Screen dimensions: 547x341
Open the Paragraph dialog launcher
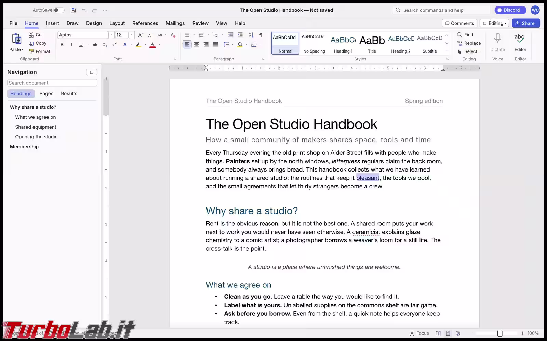(x=263, y=59)
